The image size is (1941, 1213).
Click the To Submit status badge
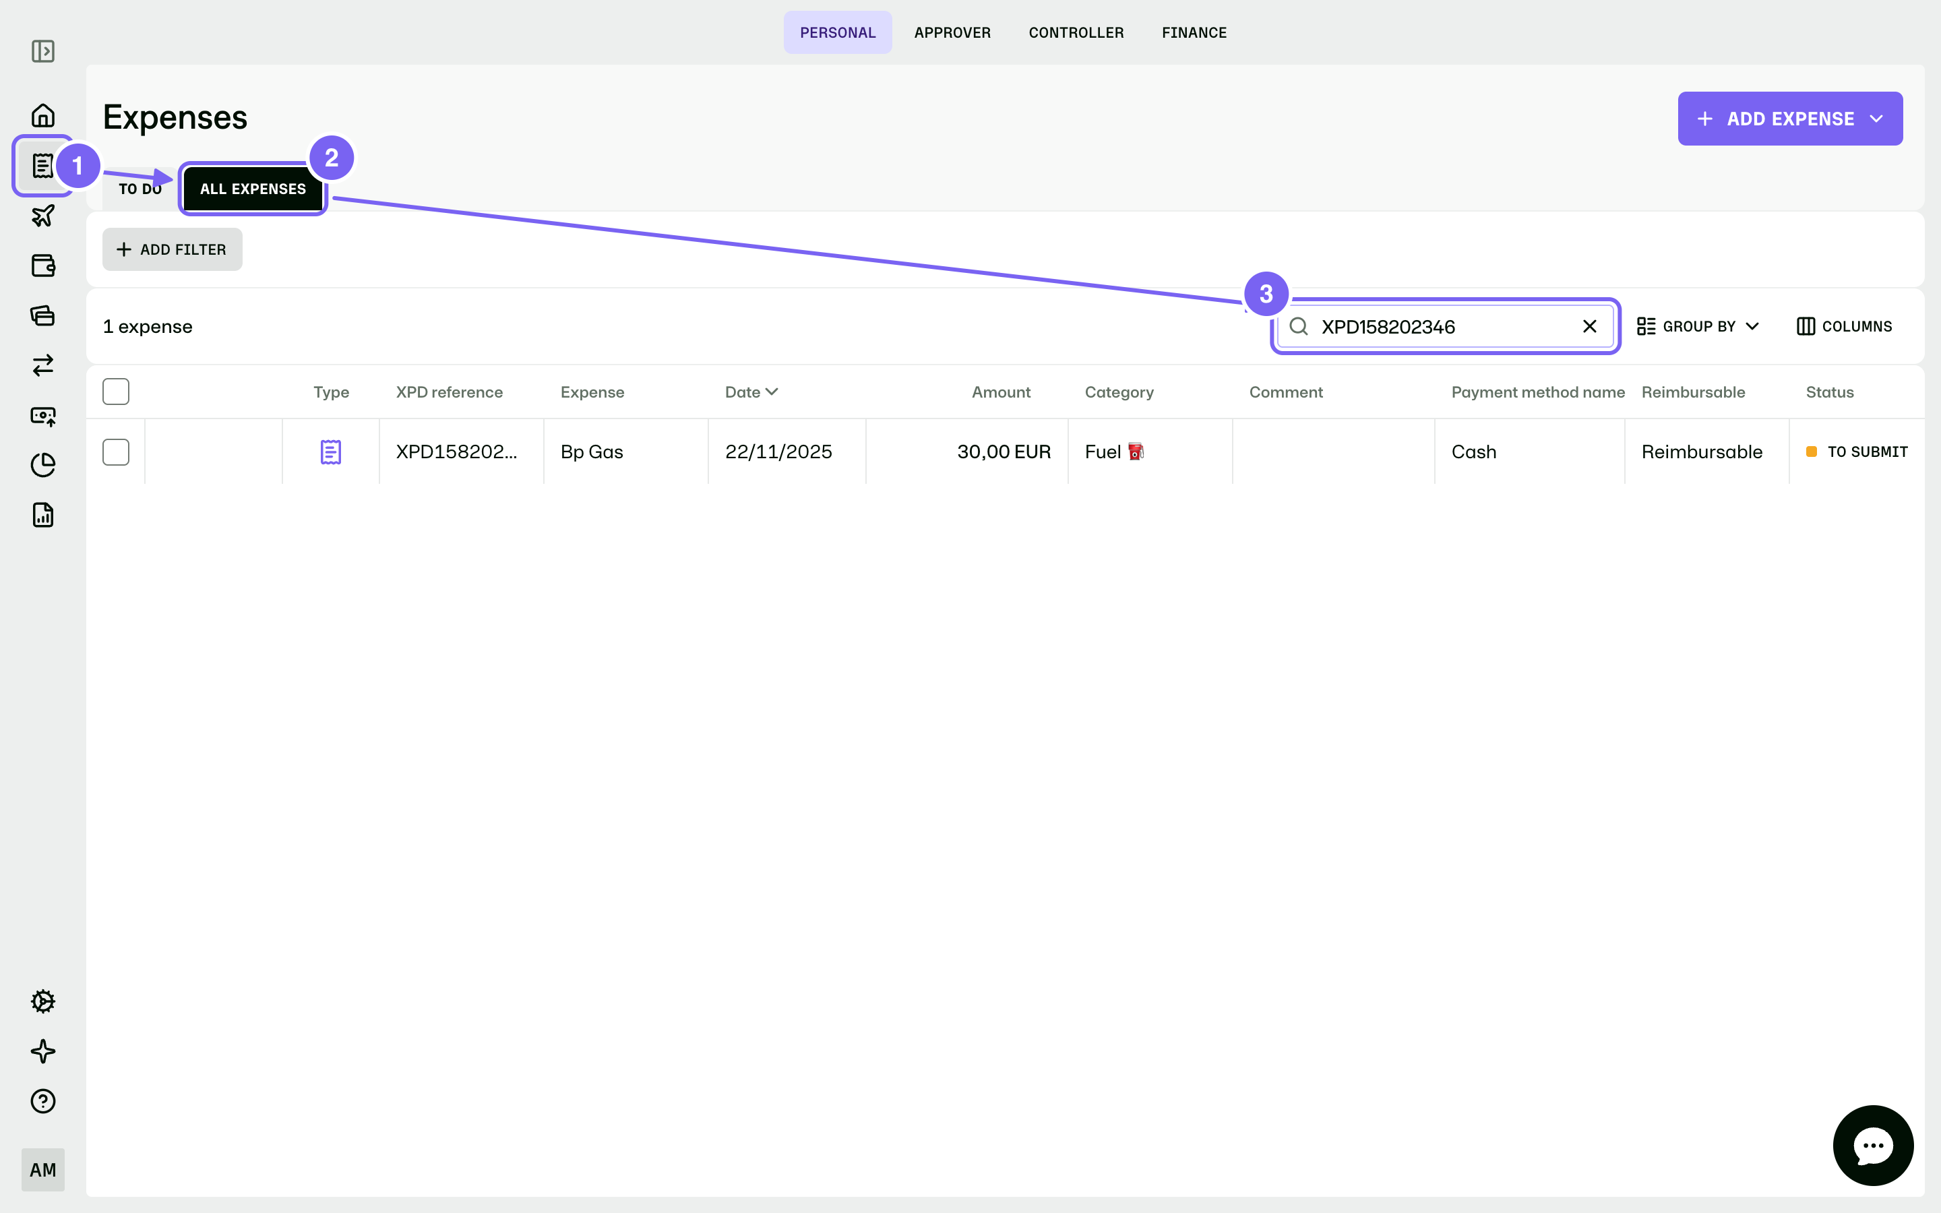pyautogui.click(x=1856, y=452)
